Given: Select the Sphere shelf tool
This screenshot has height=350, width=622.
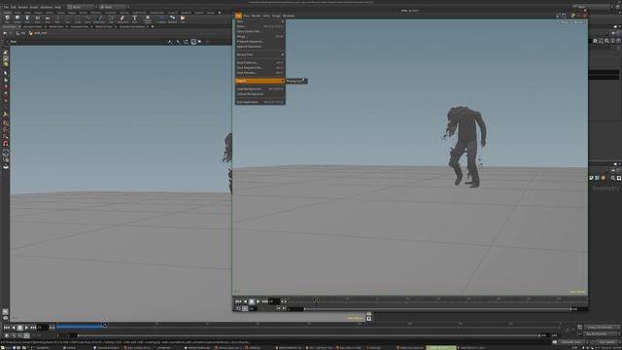Looking at the screenshot, I should point(17,19).
